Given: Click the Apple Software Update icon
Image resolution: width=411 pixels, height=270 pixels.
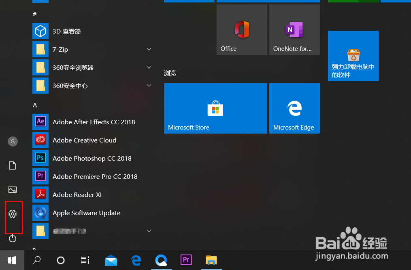Looking at the screenshot, I should 40,213.
